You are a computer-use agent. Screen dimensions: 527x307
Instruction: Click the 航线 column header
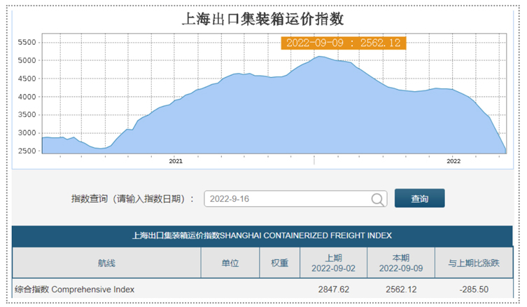[x=106, y=263]
